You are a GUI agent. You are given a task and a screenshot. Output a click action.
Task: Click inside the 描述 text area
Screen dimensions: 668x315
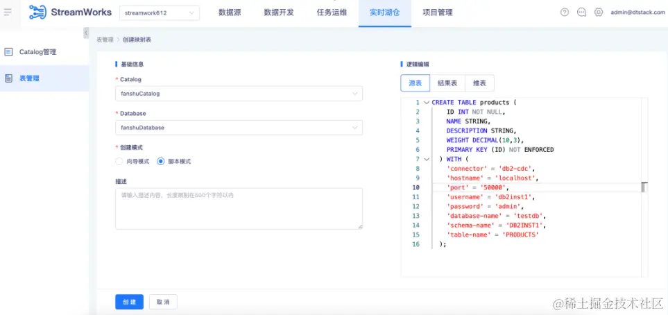(x=239, y=209)
